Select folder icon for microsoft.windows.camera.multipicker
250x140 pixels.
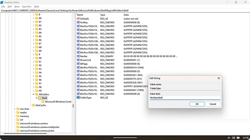click(x=18, y=127)
